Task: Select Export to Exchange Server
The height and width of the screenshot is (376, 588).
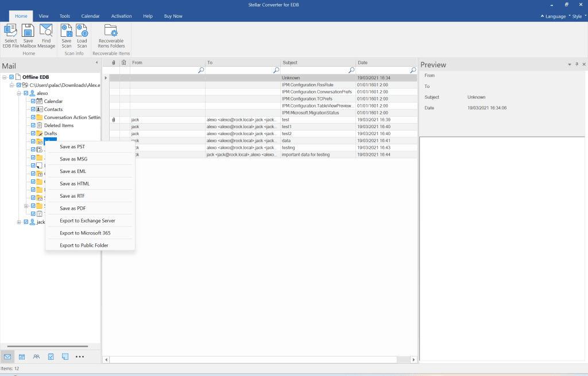Action: pos(90,221)
